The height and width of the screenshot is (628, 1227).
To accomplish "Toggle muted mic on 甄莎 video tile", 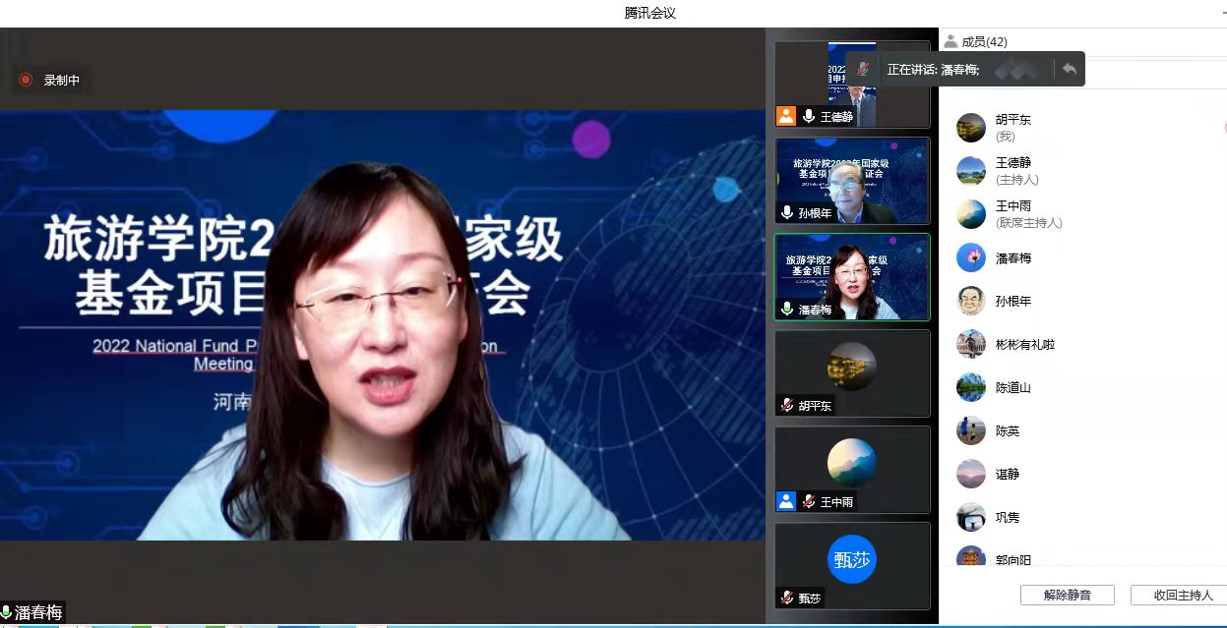I will 787,598.
